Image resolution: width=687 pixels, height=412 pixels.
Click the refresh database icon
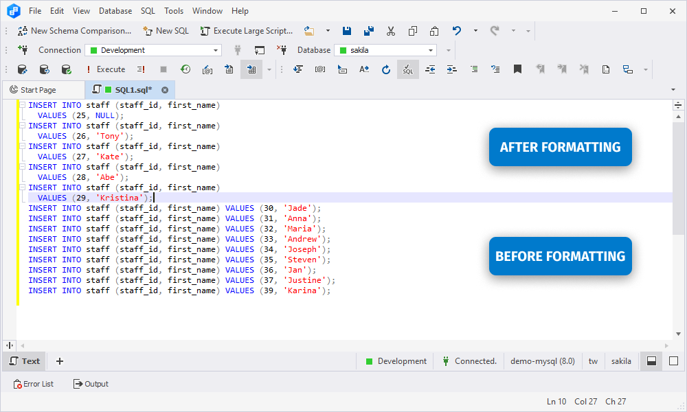click(x=44, y=69)
